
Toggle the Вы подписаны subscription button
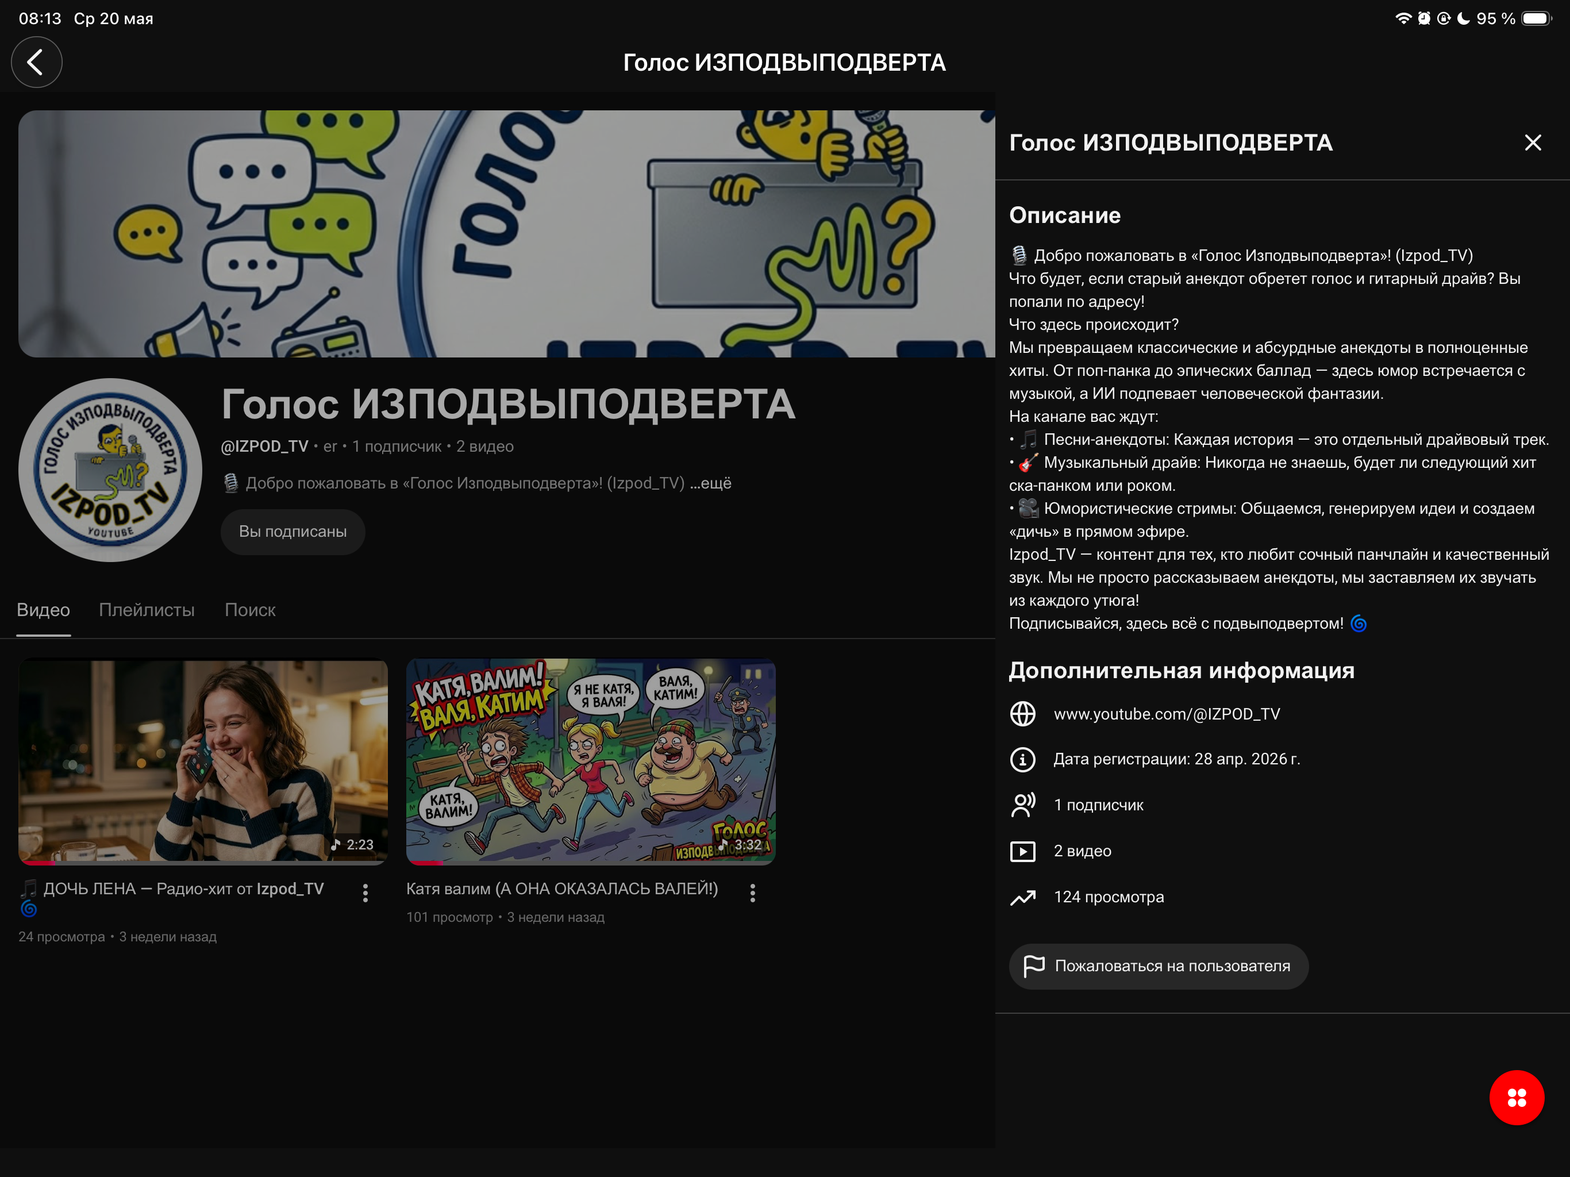[x=293, y=532]
